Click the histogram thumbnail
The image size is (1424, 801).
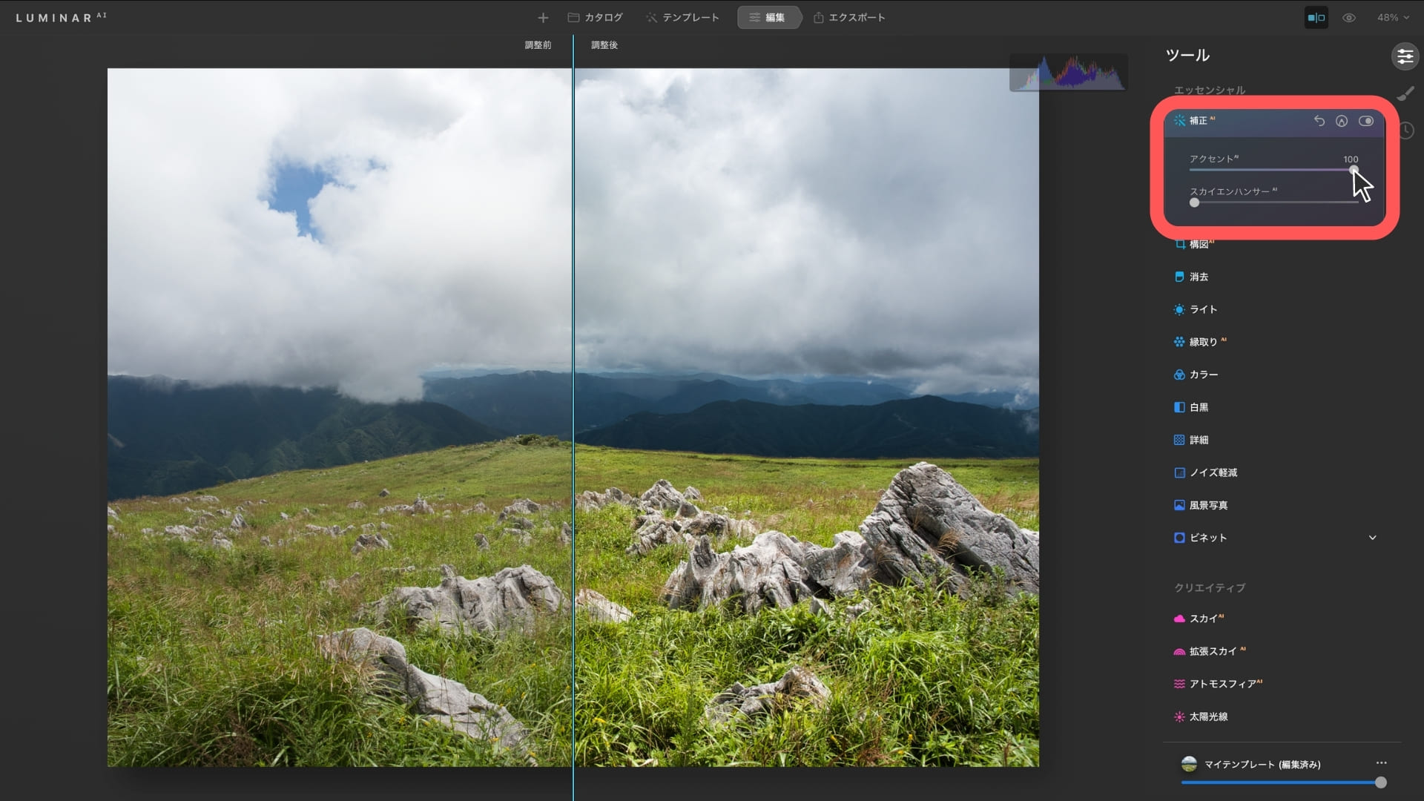coord(1068,73)
